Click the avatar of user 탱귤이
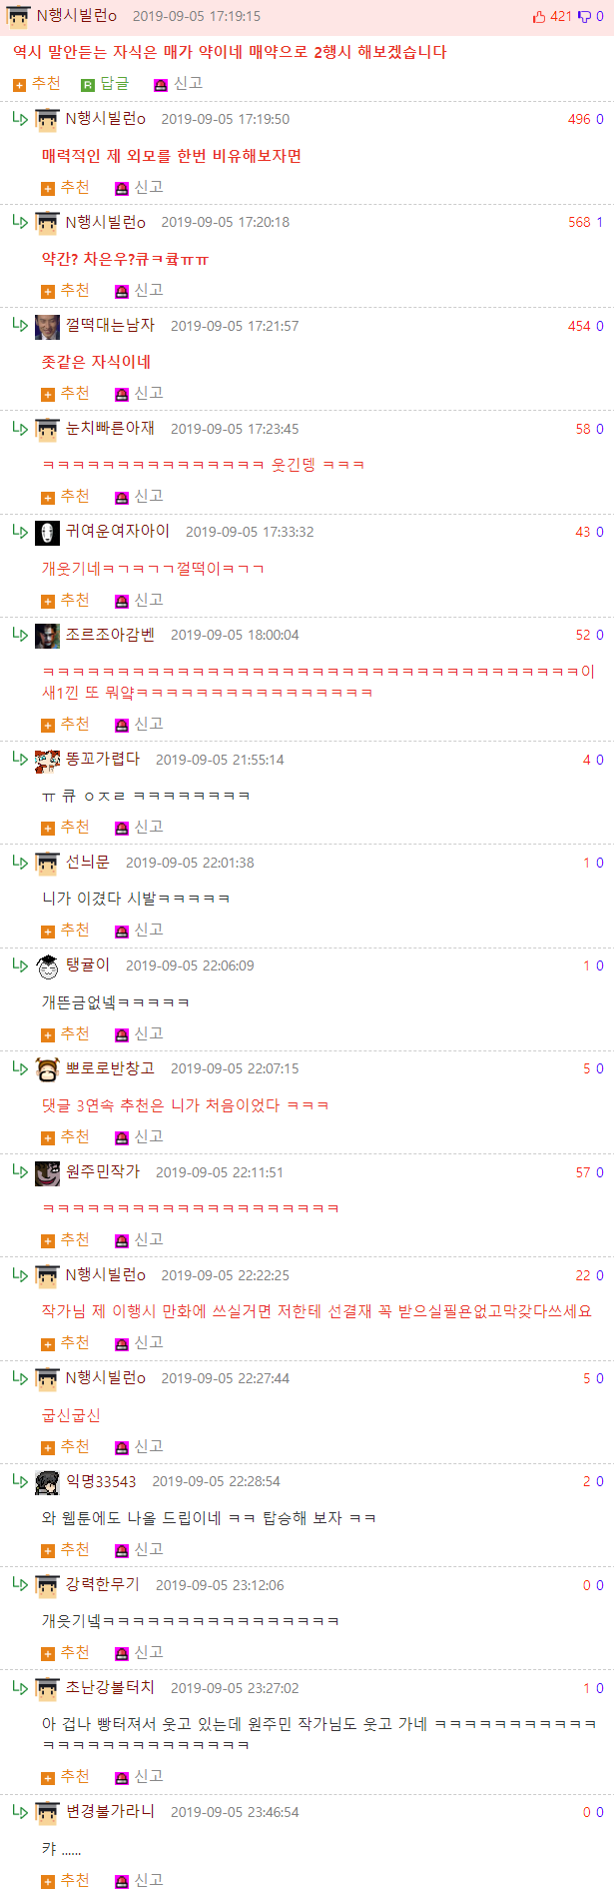 click(x=47, y=966)
